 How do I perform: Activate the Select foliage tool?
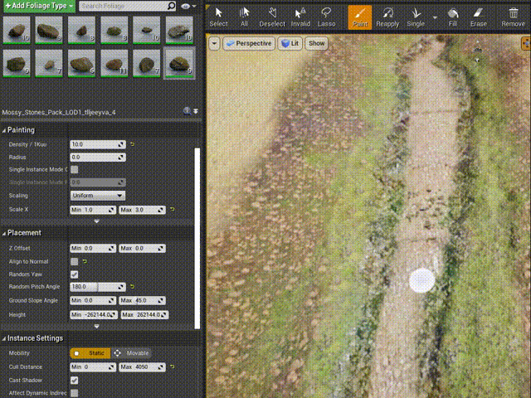[x=218, y=17]
